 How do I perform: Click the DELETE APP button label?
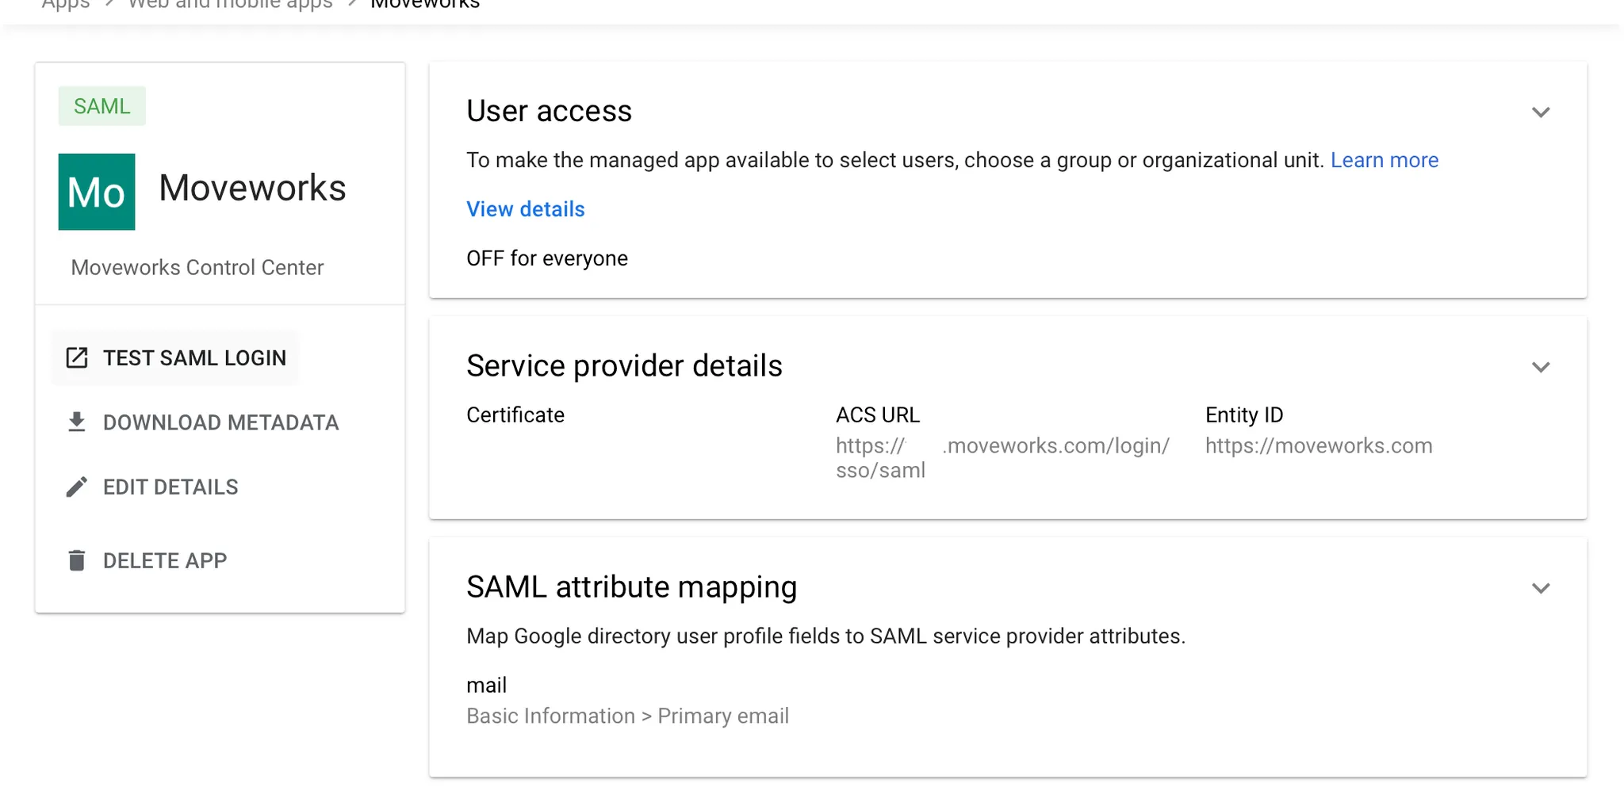click(165, 560)
